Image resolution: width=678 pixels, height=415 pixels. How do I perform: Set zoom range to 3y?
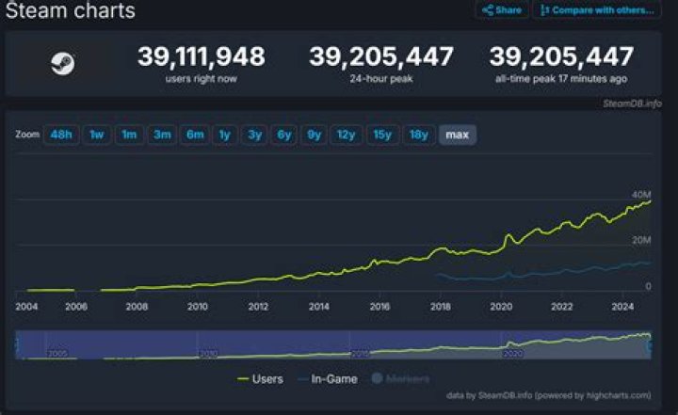coord(254,135)
